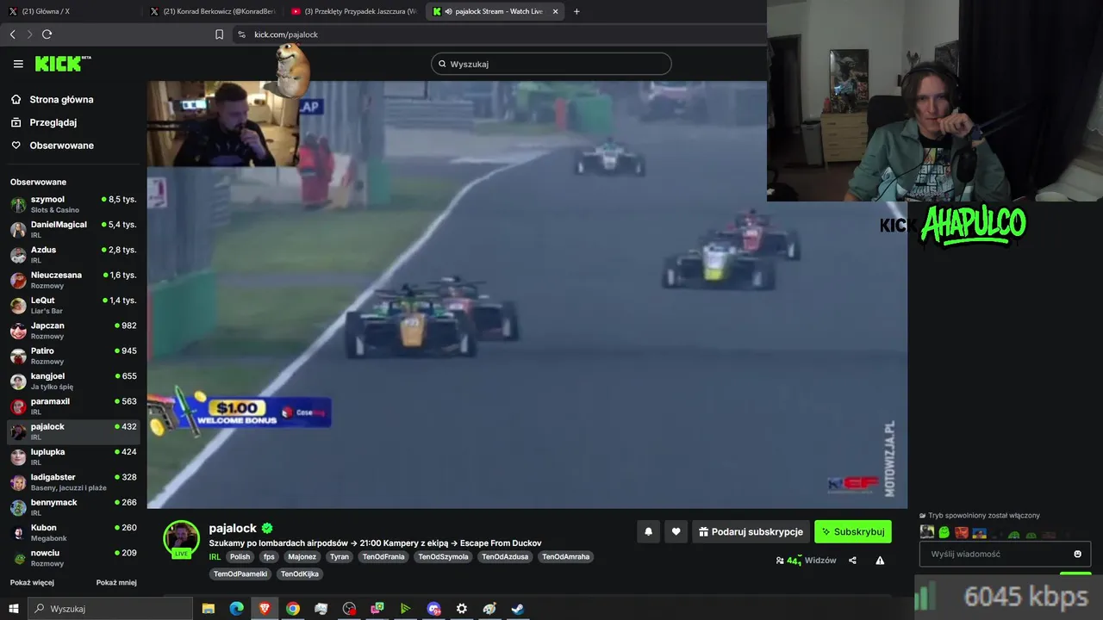This screenshot has width=1103, height=620.
Task: Collapse list with Pokaż mniej
Action: (116, 583)
